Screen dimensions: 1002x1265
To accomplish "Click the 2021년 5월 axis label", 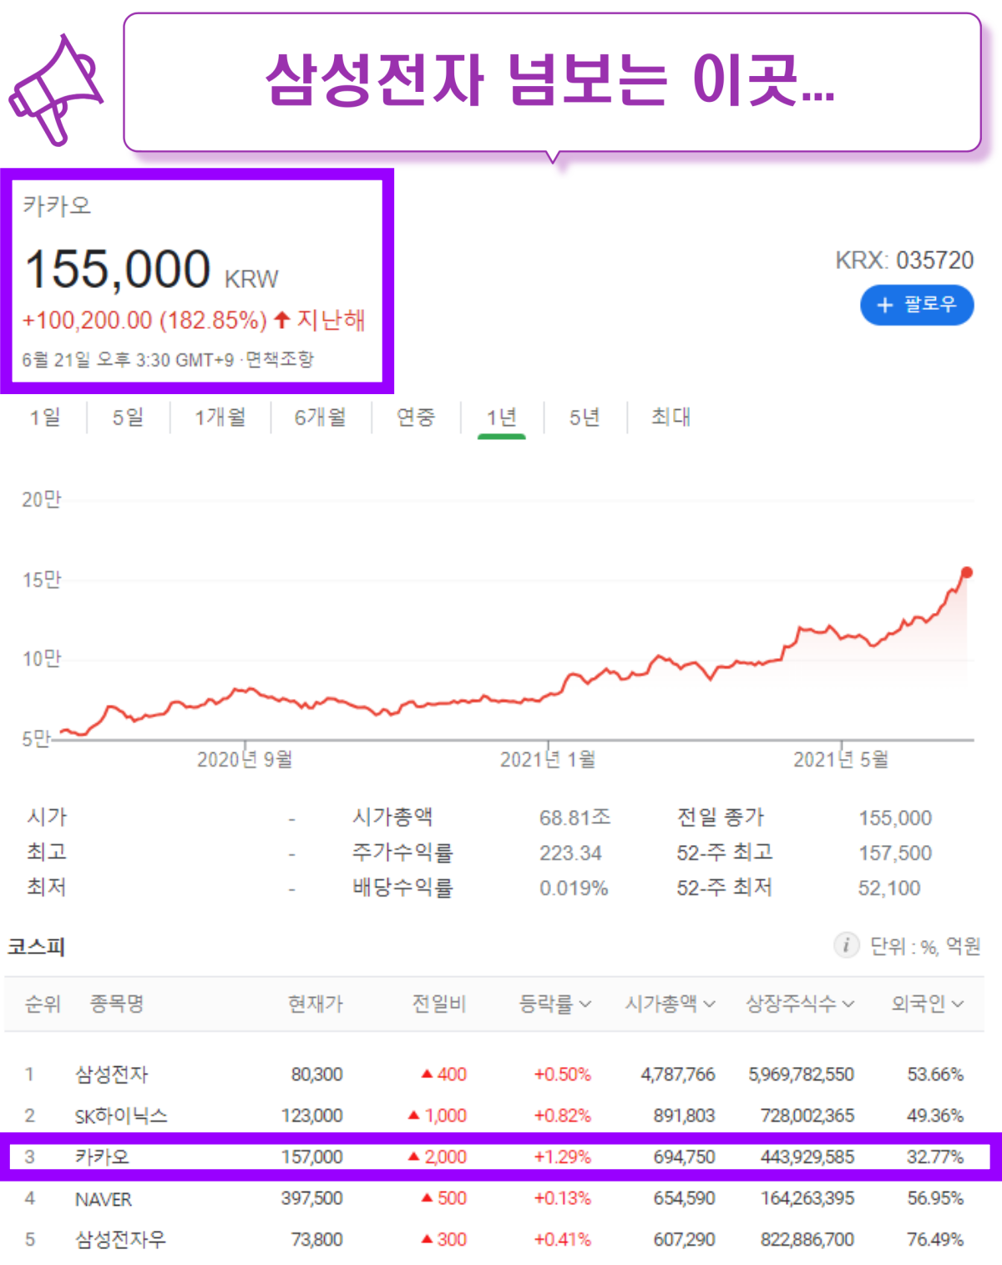I will pyautogui.click(x=841, y=759).
